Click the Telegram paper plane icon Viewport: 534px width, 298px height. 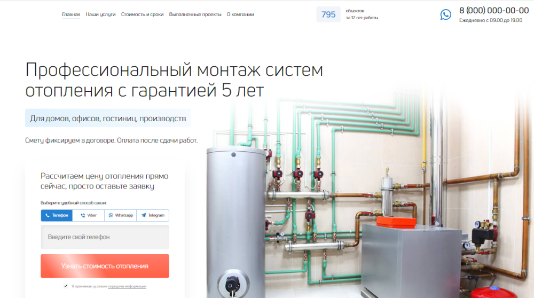click(143, 215)
